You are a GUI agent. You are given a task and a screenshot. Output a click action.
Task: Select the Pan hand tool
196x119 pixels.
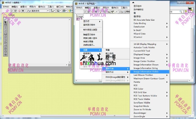click(x=6, y=25)
